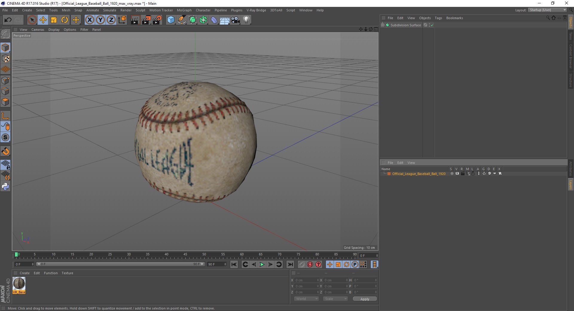Open the Simulate menu
574x311 pixels.
pos(110,10)
